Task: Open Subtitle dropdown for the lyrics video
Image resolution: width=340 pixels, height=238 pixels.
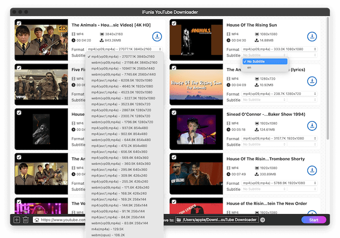Action: coord(279,100)
